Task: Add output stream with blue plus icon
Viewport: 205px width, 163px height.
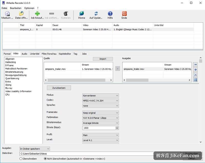Action: point(196,70)
